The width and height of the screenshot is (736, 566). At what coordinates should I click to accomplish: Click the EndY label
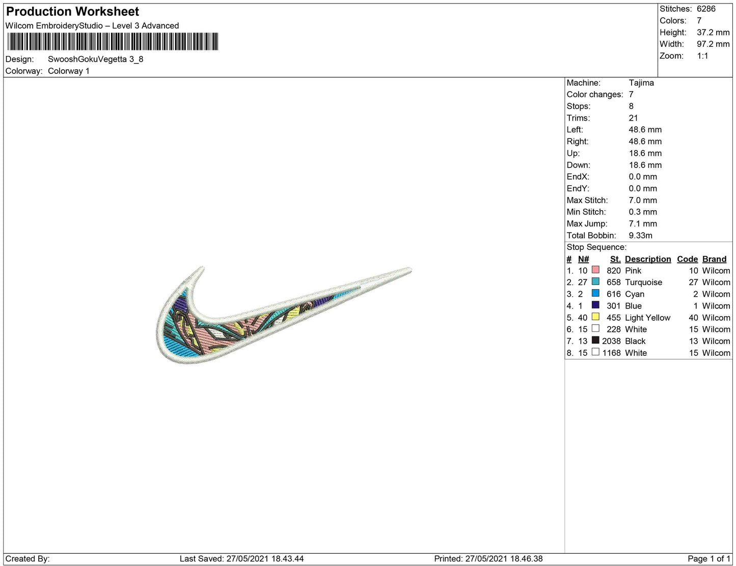coord(578,188)
